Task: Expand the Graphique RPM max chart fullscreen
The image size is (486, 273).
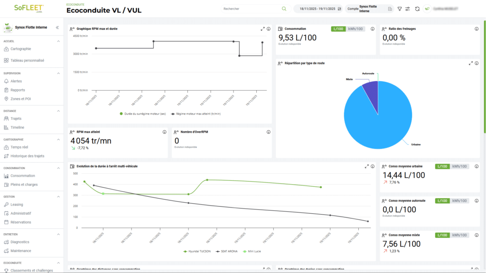Action: click(262, 29)
